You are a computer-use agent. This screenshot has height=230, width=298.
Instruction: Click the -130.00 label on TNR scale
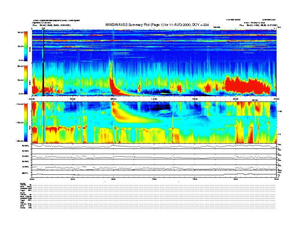[x=20, y=123]
